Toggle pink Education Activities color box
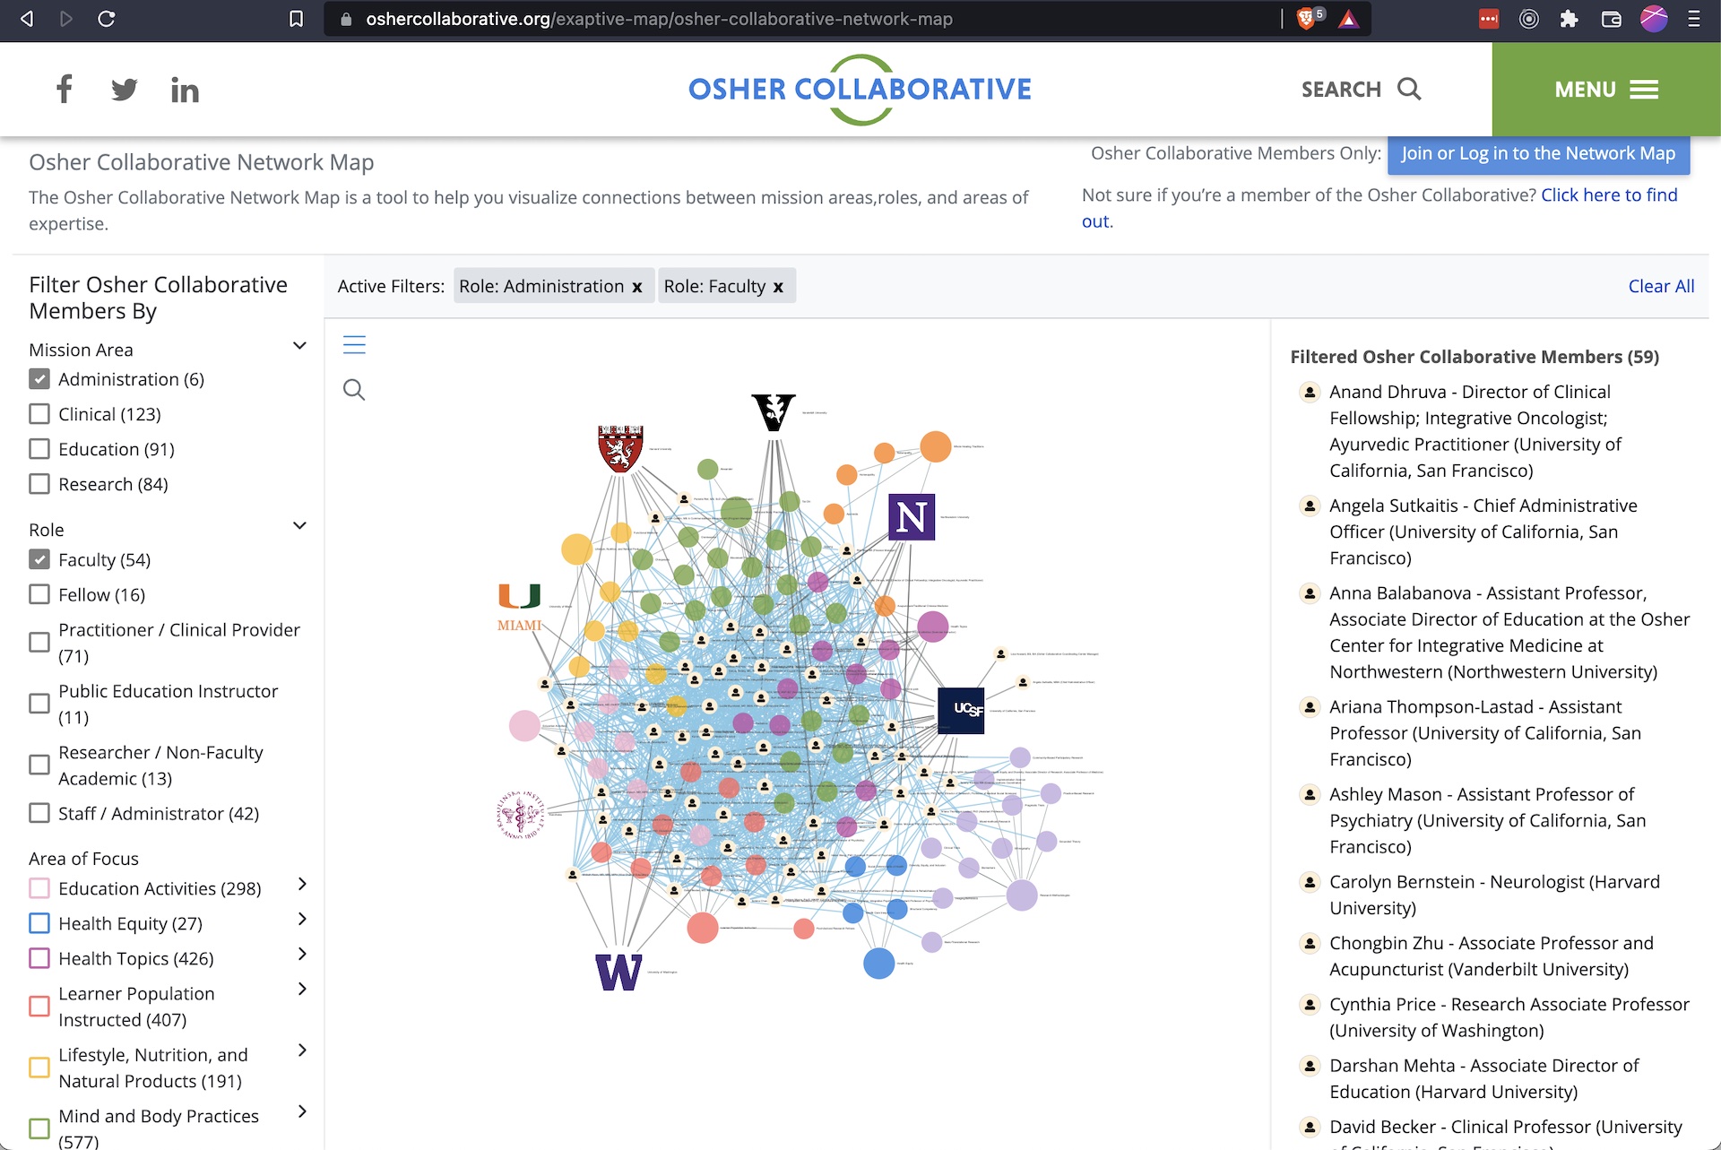The height and width of the screenshot is (1150, 1721). [x=39, y=888]
